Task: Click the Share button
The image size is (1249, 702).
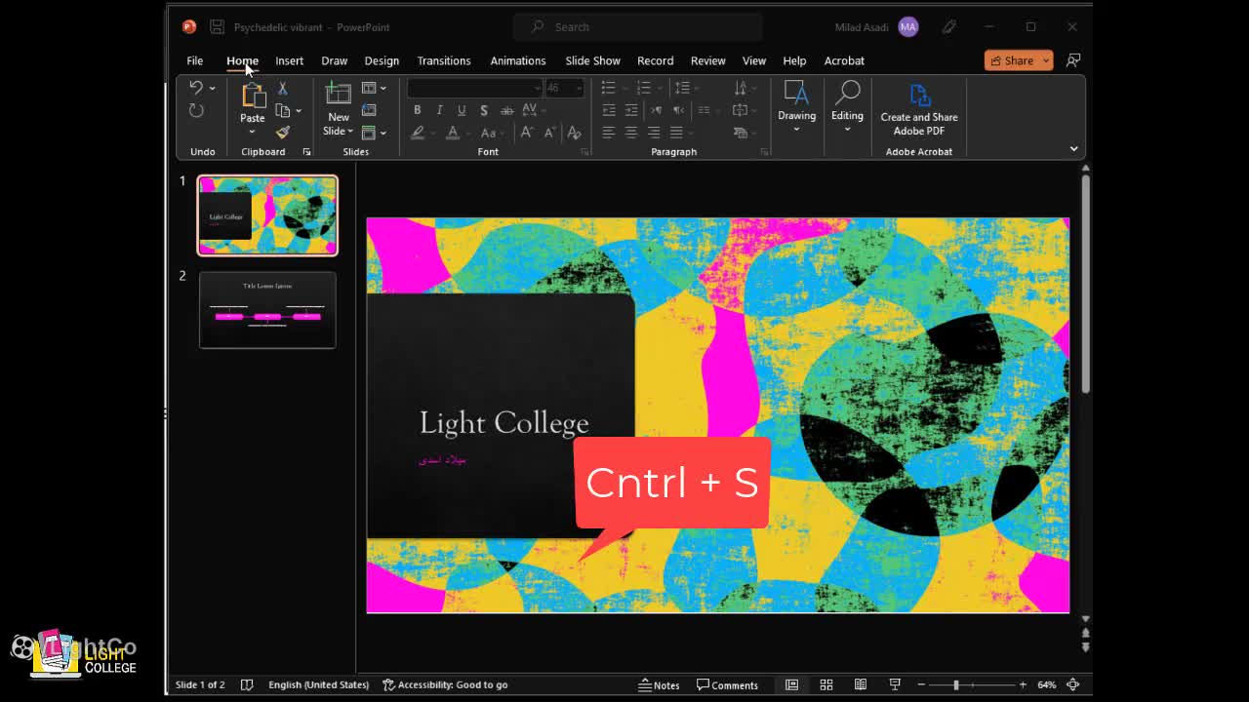Action: tap(1011, 60)
